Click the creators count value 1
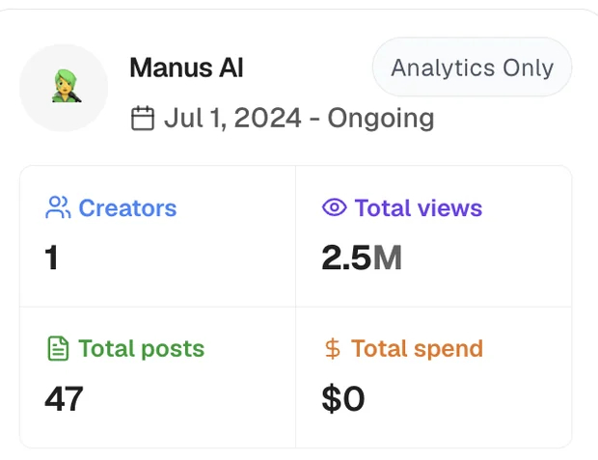598x460 pixels. tap(51, 257)
